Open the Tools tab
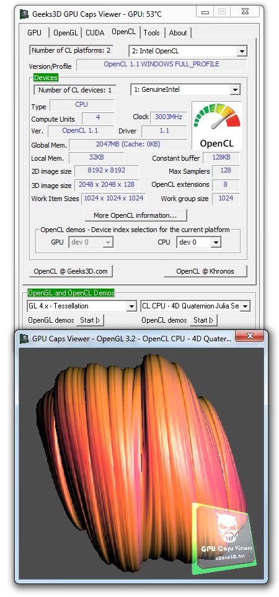This screenshot has height=597, width=279. coord(151,33)
